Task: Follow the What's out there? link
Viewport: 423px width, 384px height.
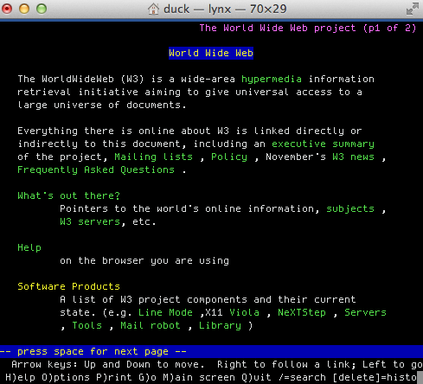Action: click(68, 195)
